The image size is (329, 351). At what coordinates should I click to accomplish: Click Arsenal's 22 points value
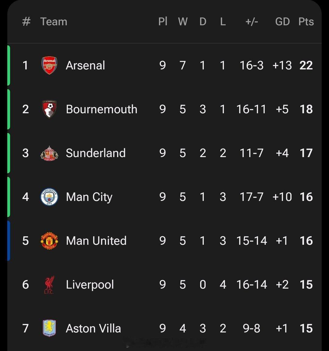click(x=306, y=65)
